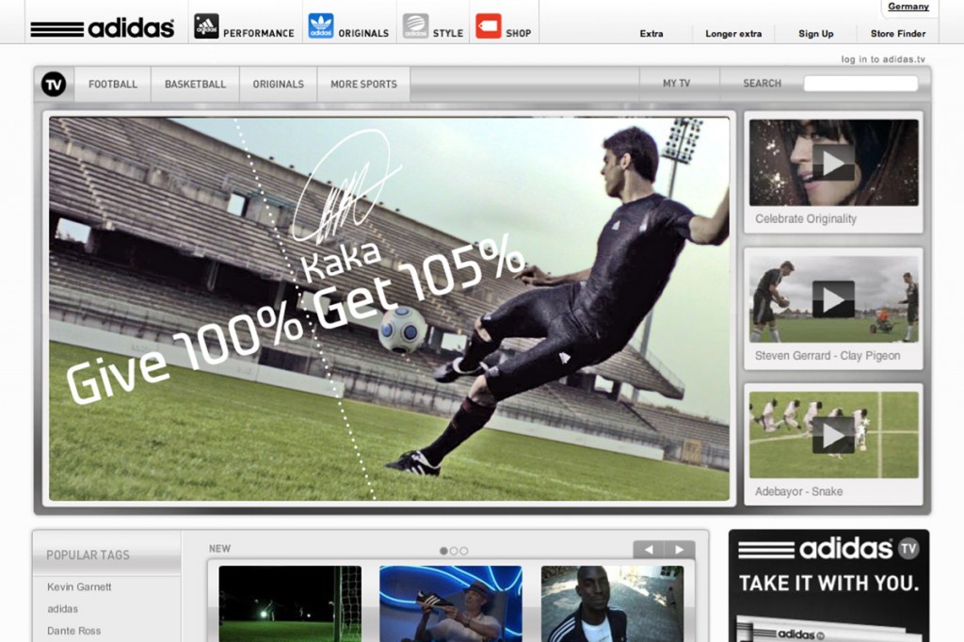Open the Performance brand icon
Viewport: 964px width, 642px height.
pos(206,26)
